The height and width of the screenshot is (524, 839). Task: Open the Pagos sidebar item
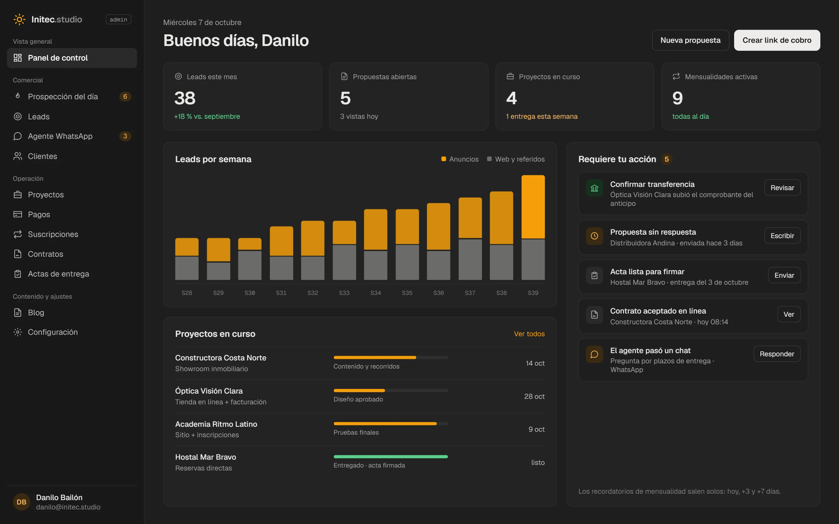[72, 215]
